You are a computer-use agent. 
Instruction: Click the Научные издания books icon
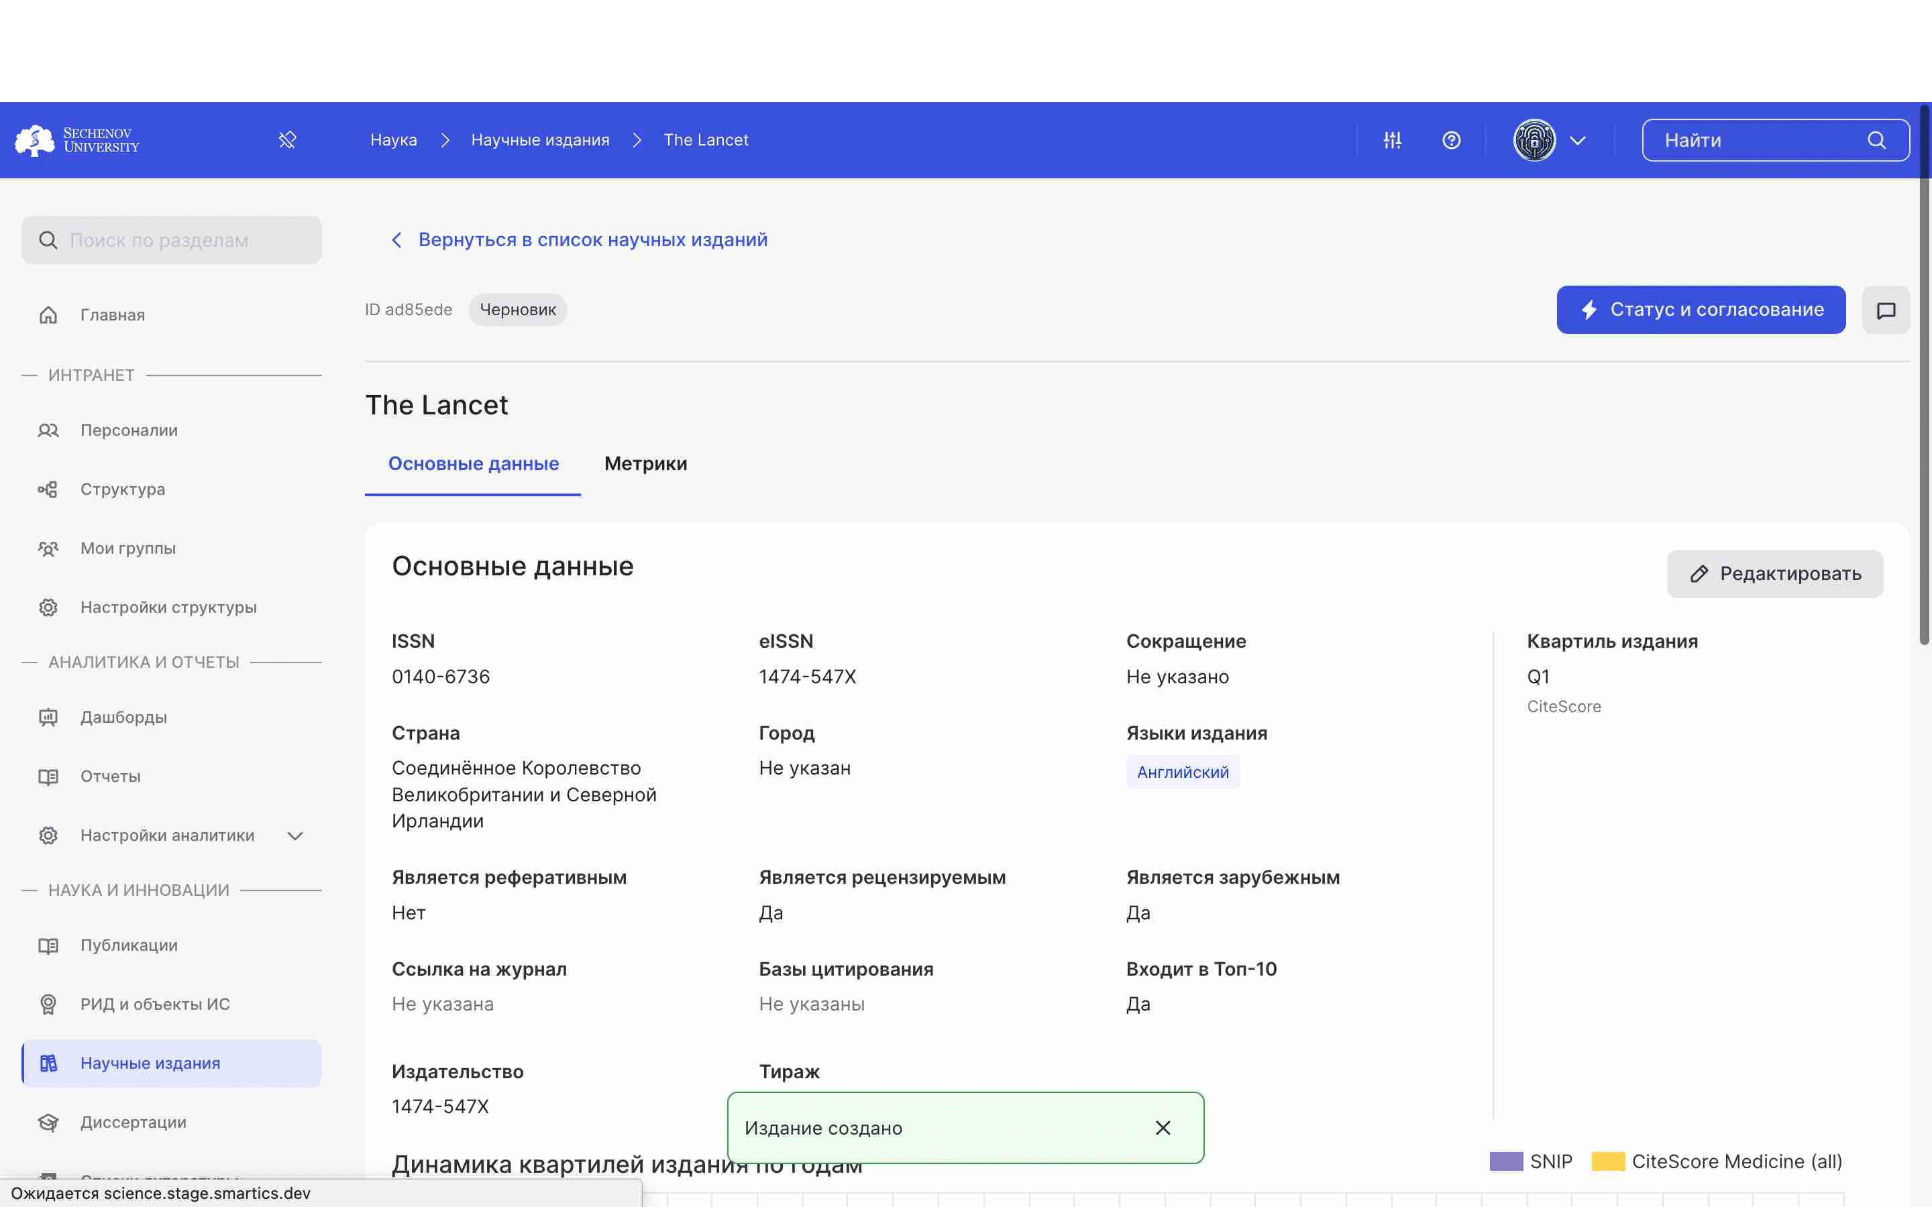click(48, 1064)
